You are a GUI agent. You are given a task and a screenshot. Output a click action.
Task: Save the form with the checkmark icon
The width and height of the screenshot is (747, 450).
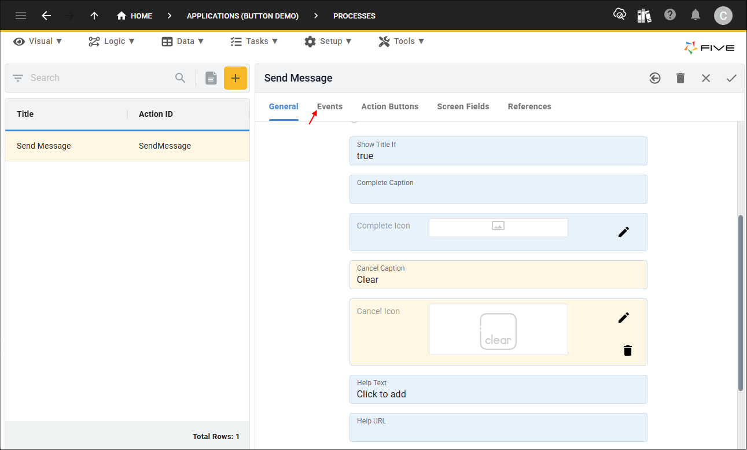tap(731, 78)
